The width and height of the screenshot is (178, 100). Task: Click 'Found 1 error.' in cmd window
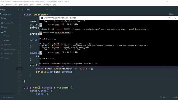(47, 59)
